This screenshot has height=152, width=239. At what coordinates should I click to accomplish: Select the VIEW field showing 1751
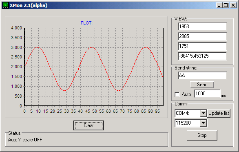[x=202, y=46]
